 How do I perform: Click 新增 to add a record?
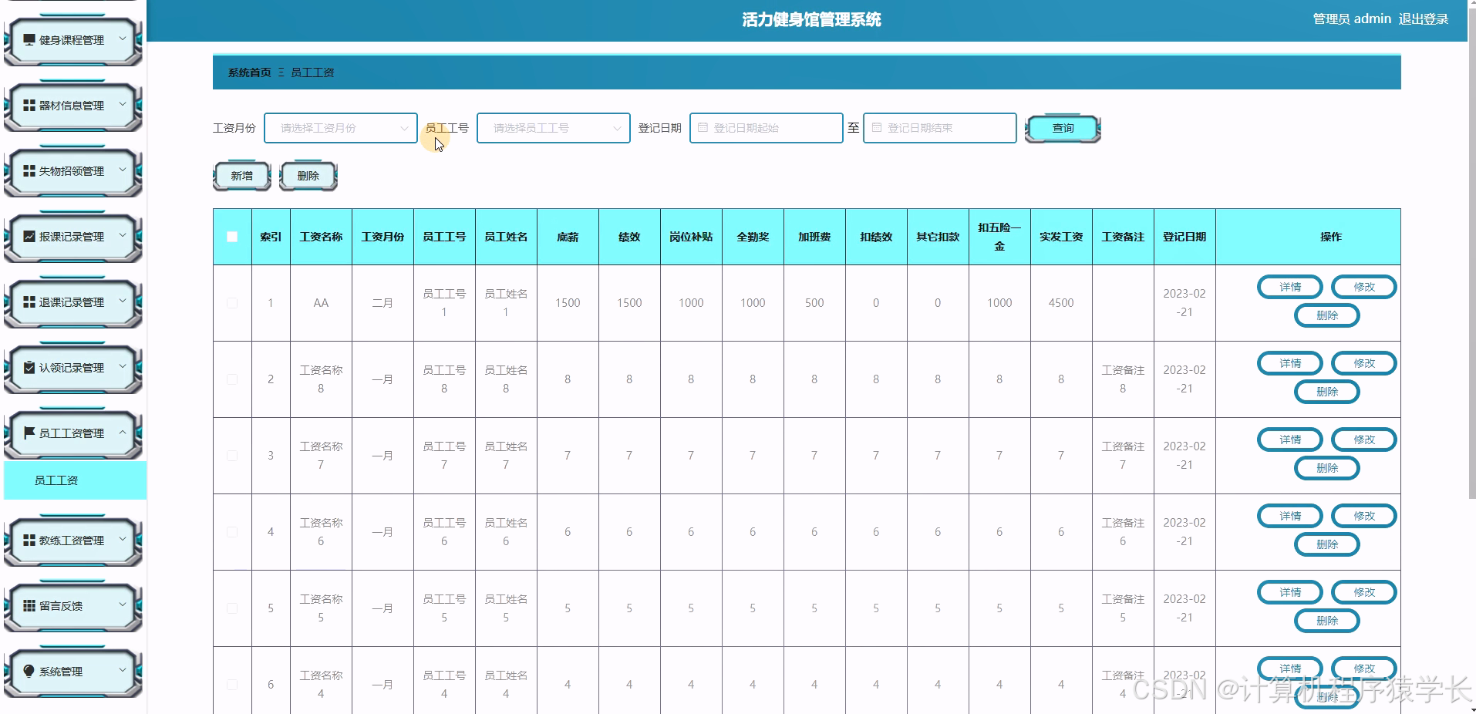click(x=241, y=175)
